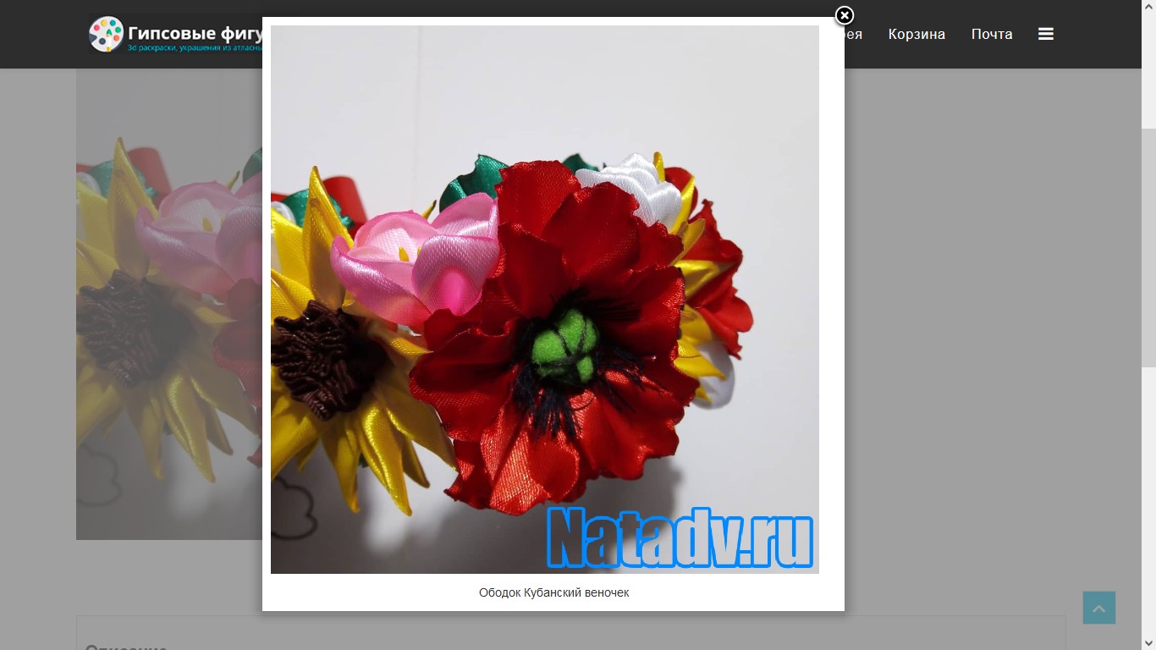1156x650 pixels.
Task: Click the caption Ободок Кубанский веночек
Action: [553, 592]
